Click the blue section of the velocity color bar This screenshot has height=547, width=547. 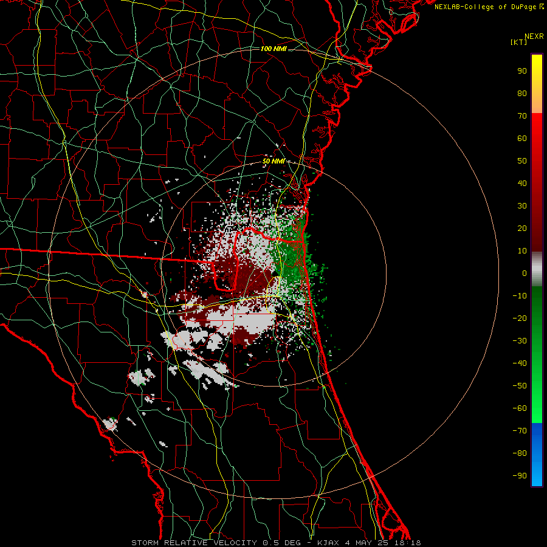pos(537,455)
